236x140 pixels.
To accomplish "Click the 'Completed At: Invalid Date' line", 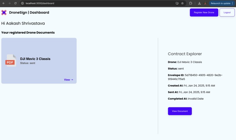I will point(186,99).
